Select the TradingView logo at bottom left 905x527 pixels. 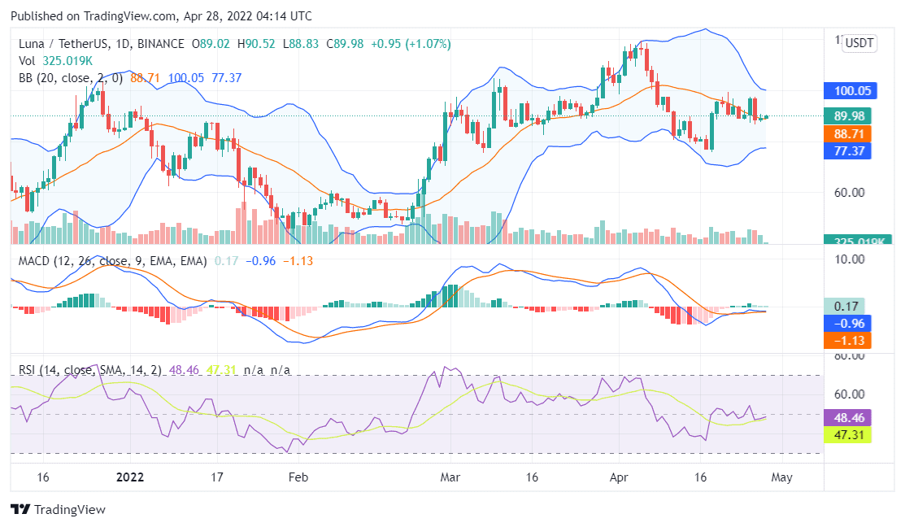coord(18,510)
